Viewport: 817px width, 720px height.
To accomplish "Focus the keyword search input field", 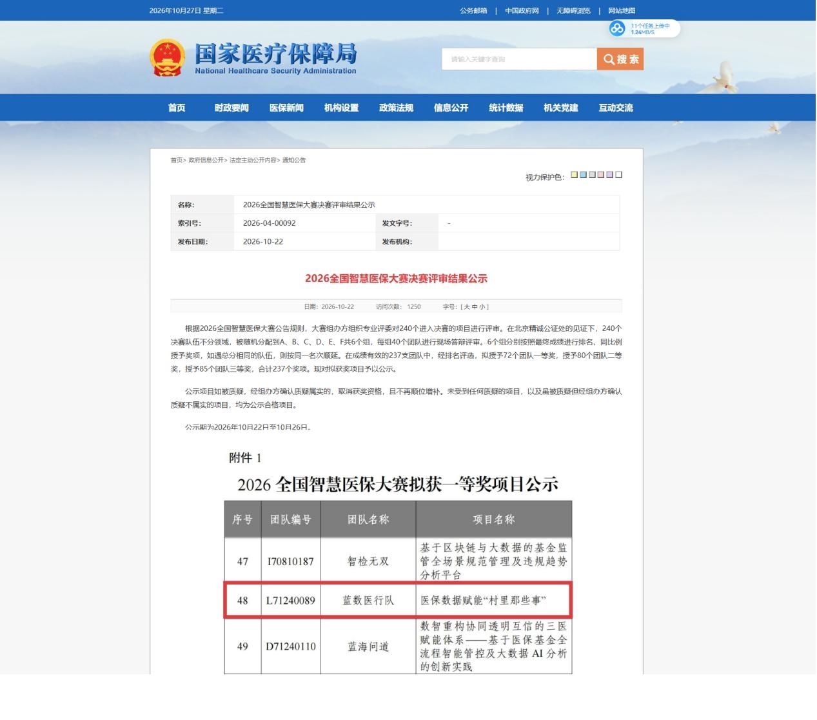I will (519, 59).
